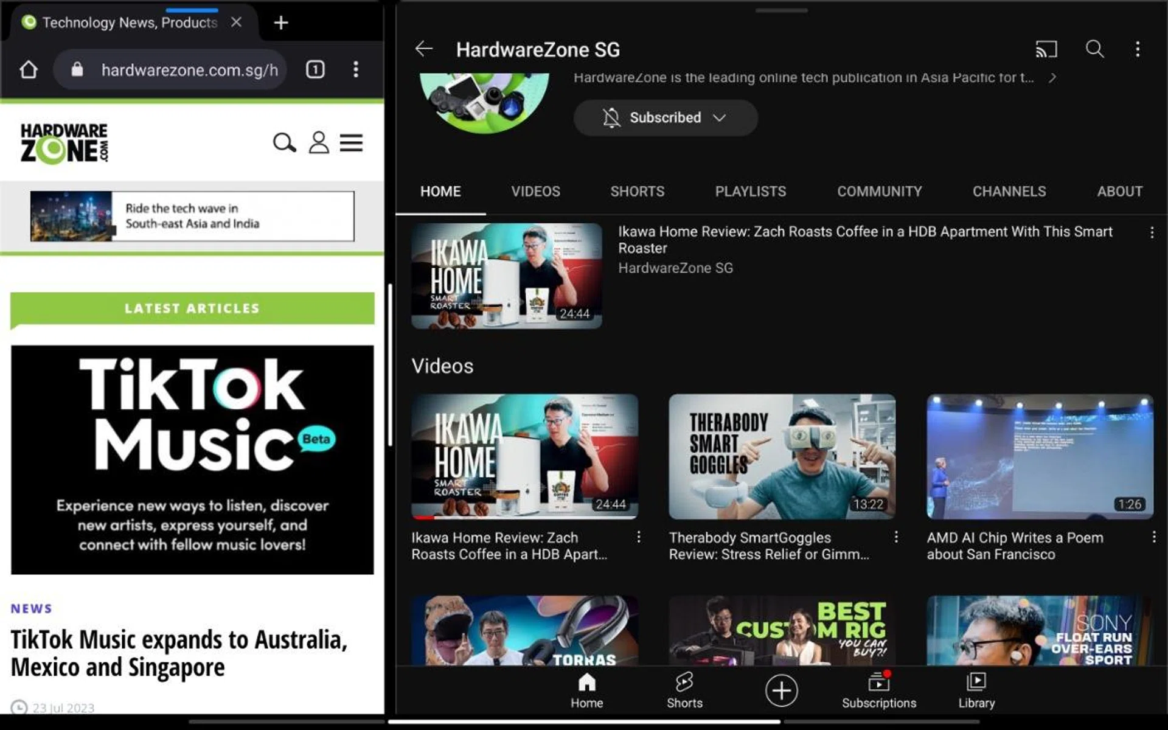
Task: Tap Chrome's home icon
Action: coord(29,69)
